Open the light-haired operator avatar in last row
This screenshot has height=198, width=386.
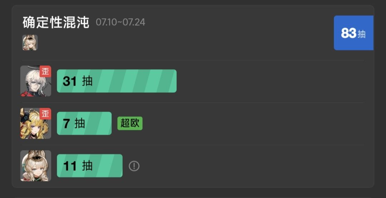point(36,166)
